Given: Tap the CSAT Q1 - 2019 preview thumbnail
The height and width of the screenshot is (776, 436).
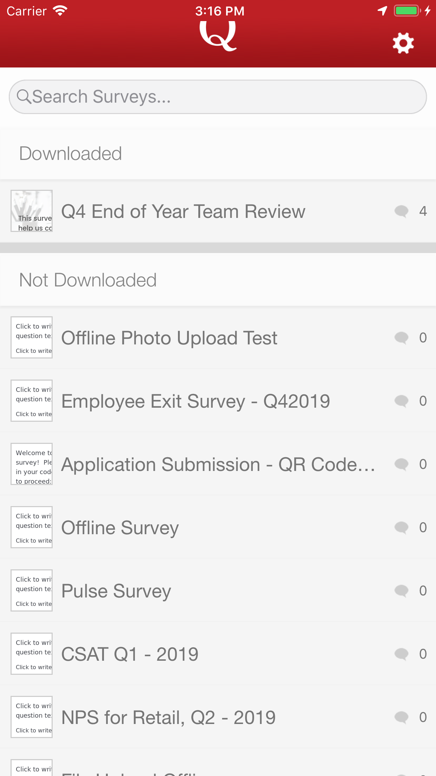Looking at the screenshot, I should click(x=32, y=654).
